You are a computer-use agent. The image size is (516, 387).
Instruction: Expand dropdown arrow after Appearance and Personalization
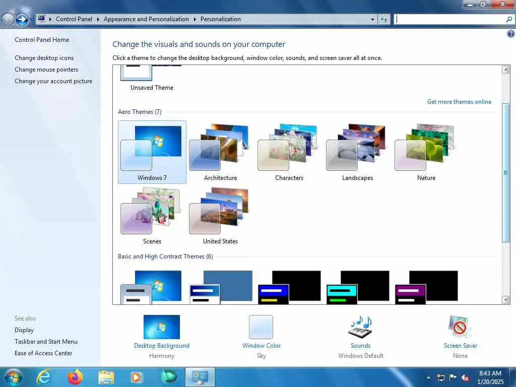pyautogui.click(x=195, y=20)
